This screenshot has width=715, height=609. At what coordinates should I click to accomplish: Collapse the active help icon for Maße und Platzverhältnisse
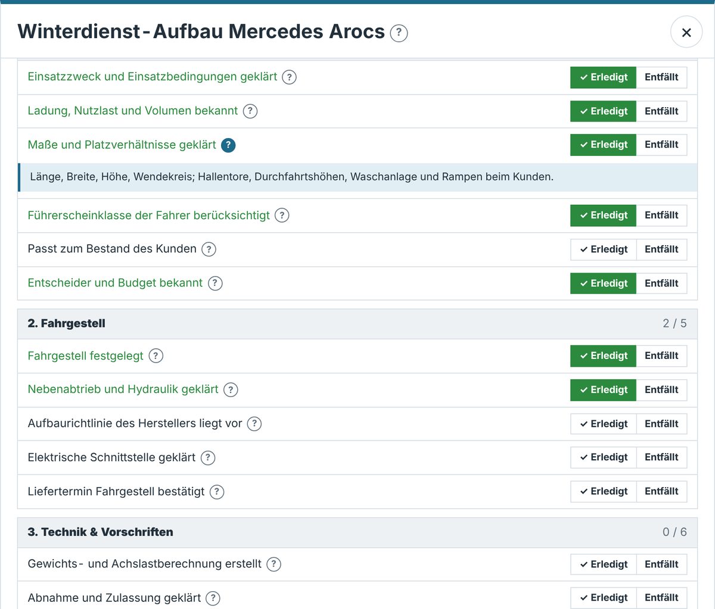pos(228,145)
